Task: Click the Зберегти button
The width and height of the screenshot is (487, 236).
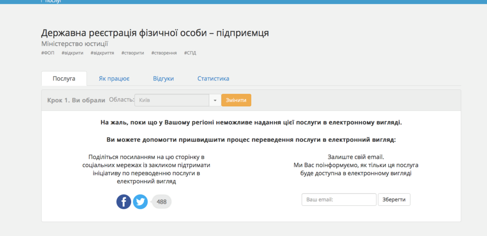Action: tap(394, 200)
